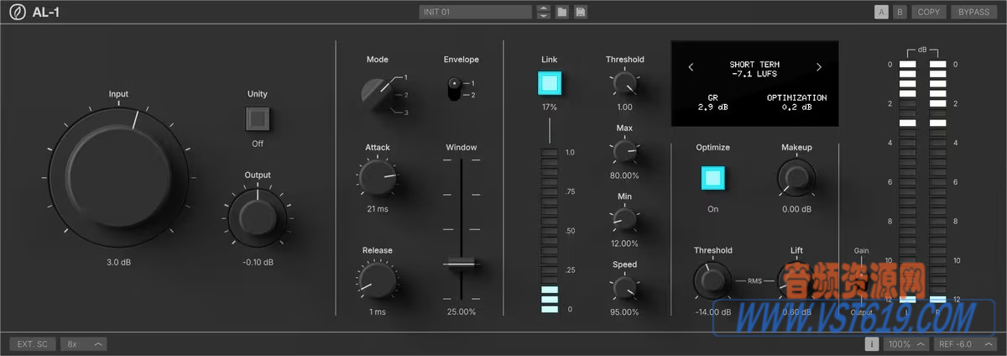Image resolution: width=1007 pixels, height=356 pixels.
Task: Click the 3.0 dB input value
Action: pos(118,263)
